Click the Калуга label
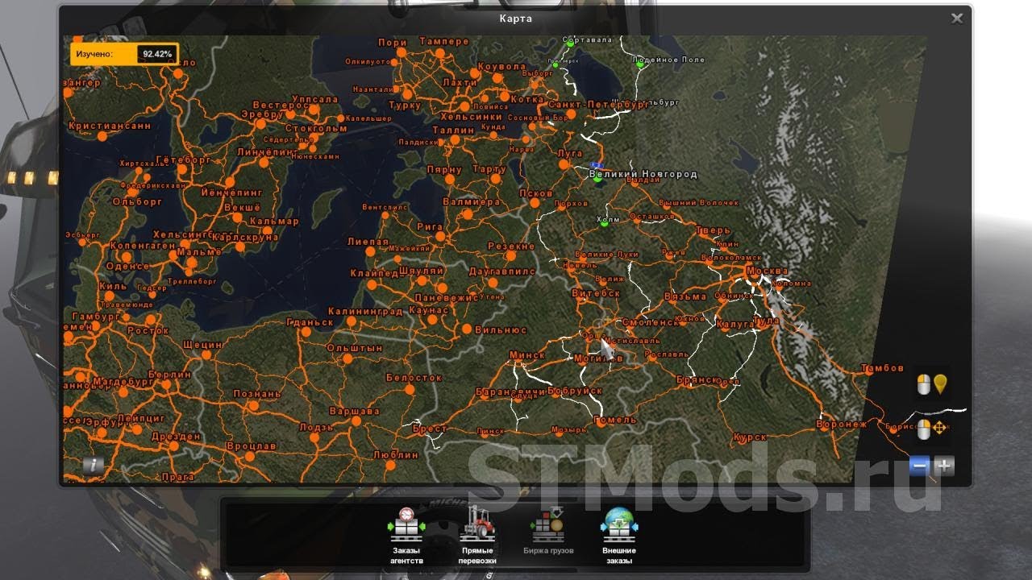The image size is (1032, 580). (x=734, y=324)
